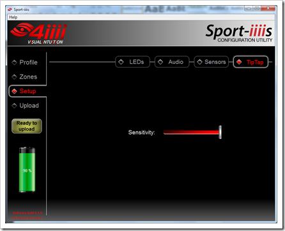The height and width of the screenshot is (231, 285).
Task: Click the Sensitivity label text
Action: (141, 133)
